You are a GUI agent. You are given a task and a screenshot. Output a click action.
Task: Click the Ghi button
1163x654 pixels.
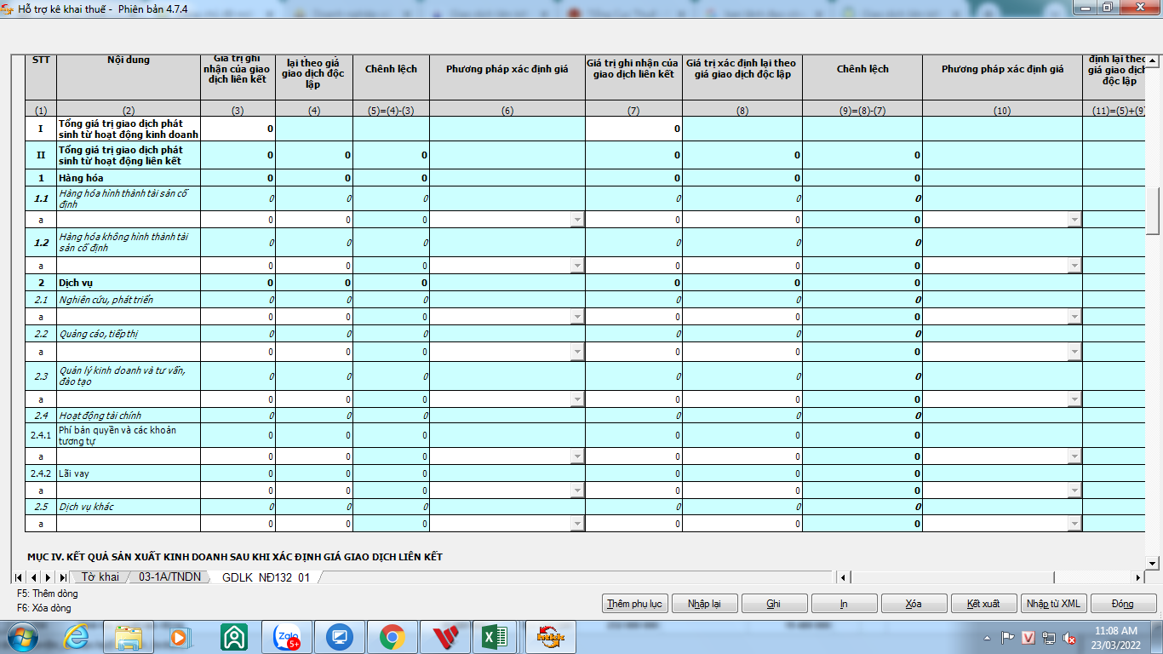[773, 604]
